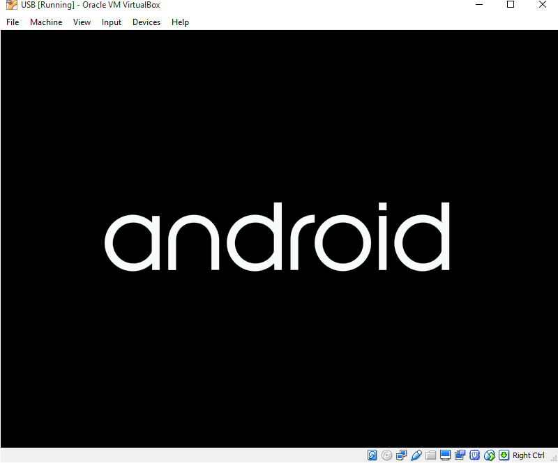Click the keyboard capture green arrow icon
The image size is (558, 463).
click(x=504, y=455)
